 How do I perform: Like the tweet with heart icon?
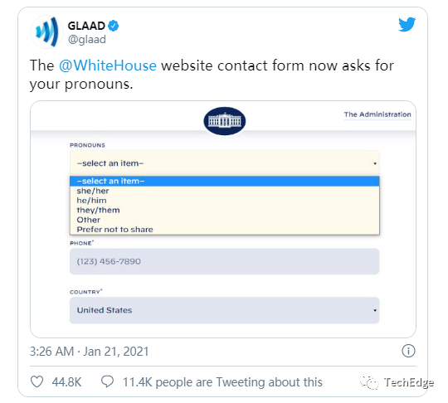point(37,381)
